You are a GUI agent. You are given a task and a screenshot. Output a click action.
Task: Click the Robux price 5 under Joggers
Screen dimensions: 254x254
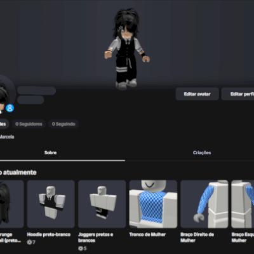click(83, 248)
